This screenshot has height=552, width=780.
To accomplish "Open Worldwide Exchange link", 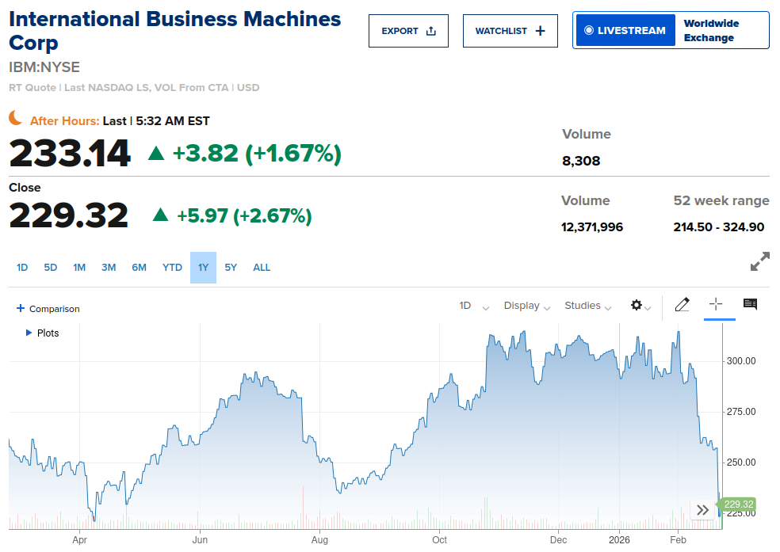I will (711, 30).
